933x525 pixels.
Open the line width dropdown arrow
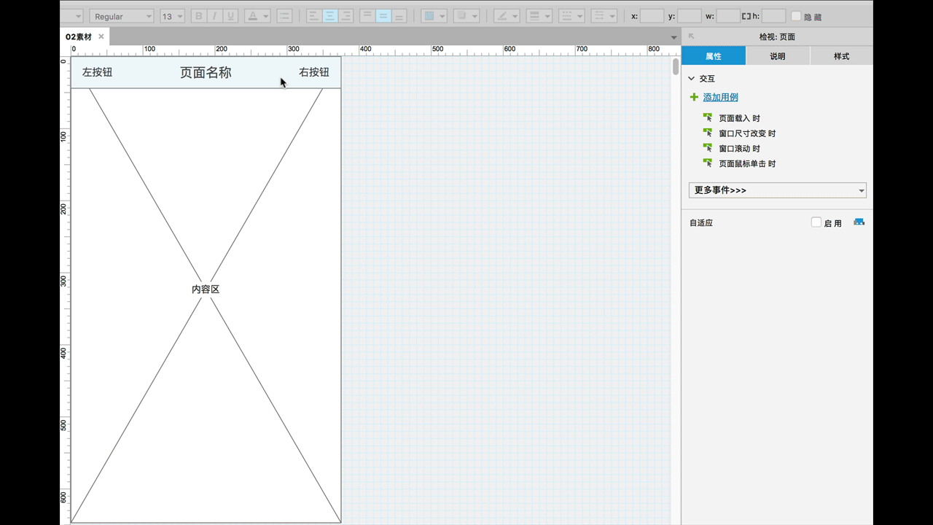pyautogui.click(x=547, y=16)
